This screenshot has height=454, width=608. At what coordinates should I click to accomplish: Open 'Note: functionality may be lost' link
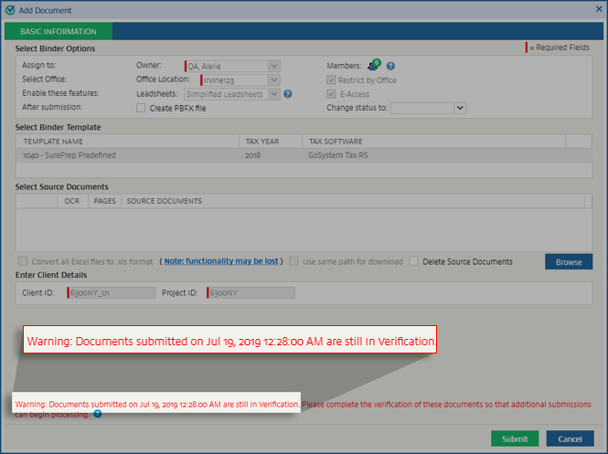[222, 261]
